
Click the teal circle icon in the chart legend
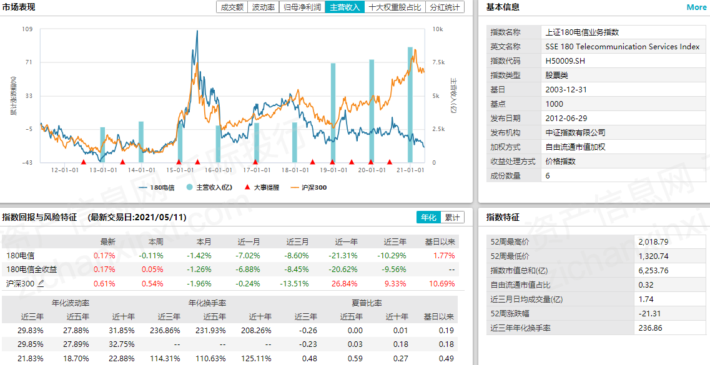click(189, 187)
